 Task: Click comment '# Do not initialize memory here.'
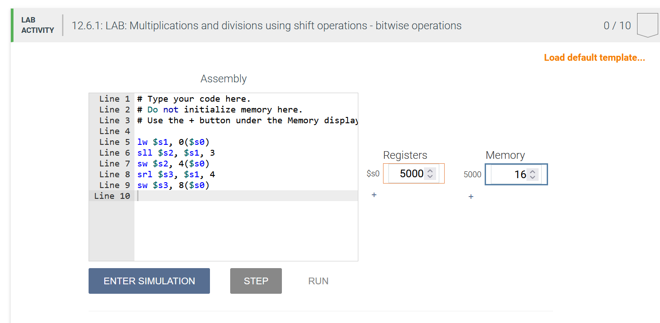pyautogui.click(x=220, y=110)
